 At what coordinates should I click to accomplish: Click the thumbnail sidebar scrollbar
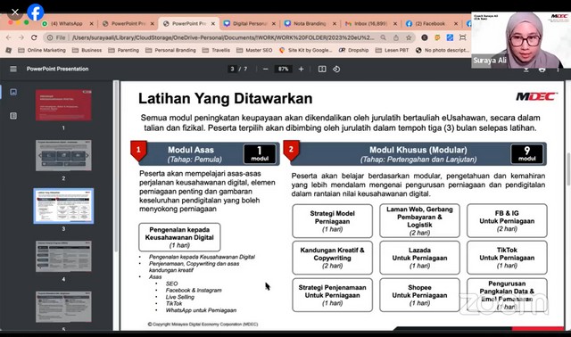116,166
